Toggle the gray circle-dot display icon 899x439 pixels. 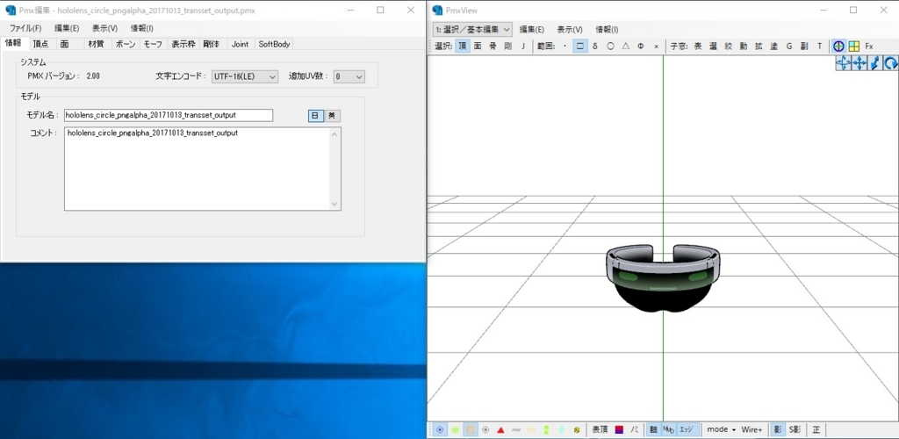(485, 430)
